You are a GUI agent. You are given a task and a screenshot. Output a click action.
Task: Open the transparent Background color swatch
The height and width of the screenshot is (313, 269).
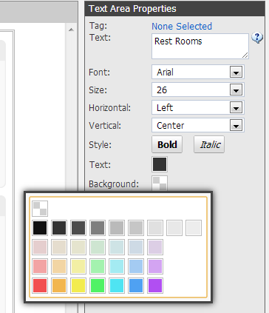click(160, 184)
